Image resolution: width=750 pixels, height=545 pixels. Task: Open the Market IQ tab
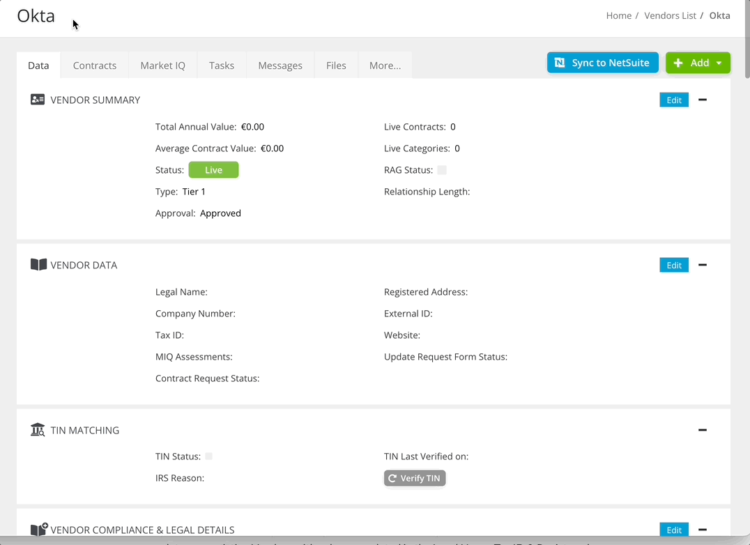162,65
